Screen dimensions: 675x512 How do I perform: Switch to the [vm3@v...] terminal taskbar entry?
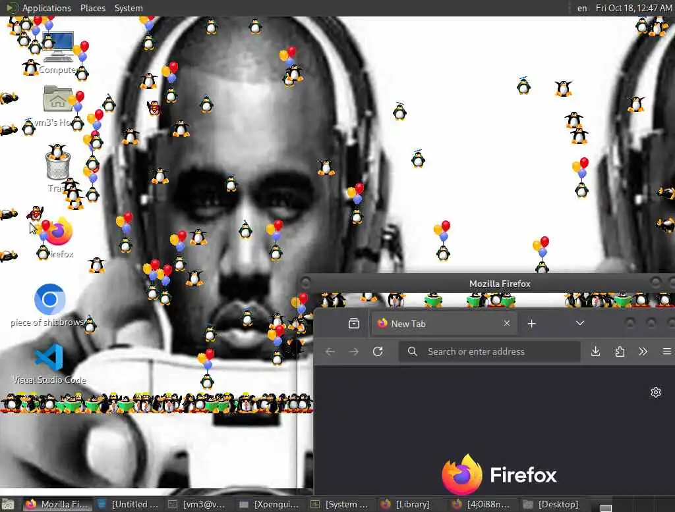point(199,504)
